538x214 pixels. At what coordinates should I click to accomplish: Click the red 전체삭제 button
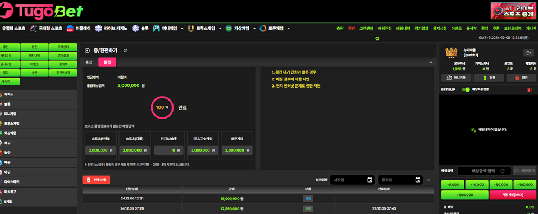96,180
